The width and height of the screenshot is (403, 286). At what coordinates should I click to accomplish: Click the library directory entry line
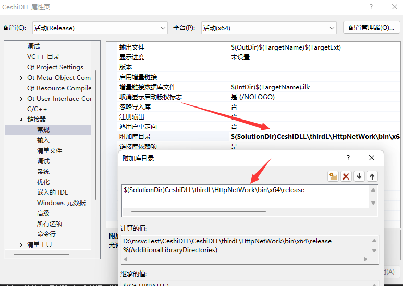[x=214, y=190]
